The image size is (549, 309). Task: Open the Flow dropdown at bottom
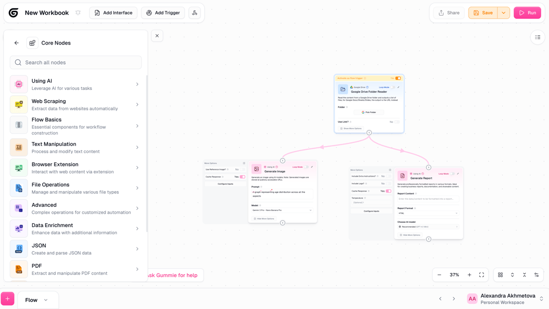38,300
